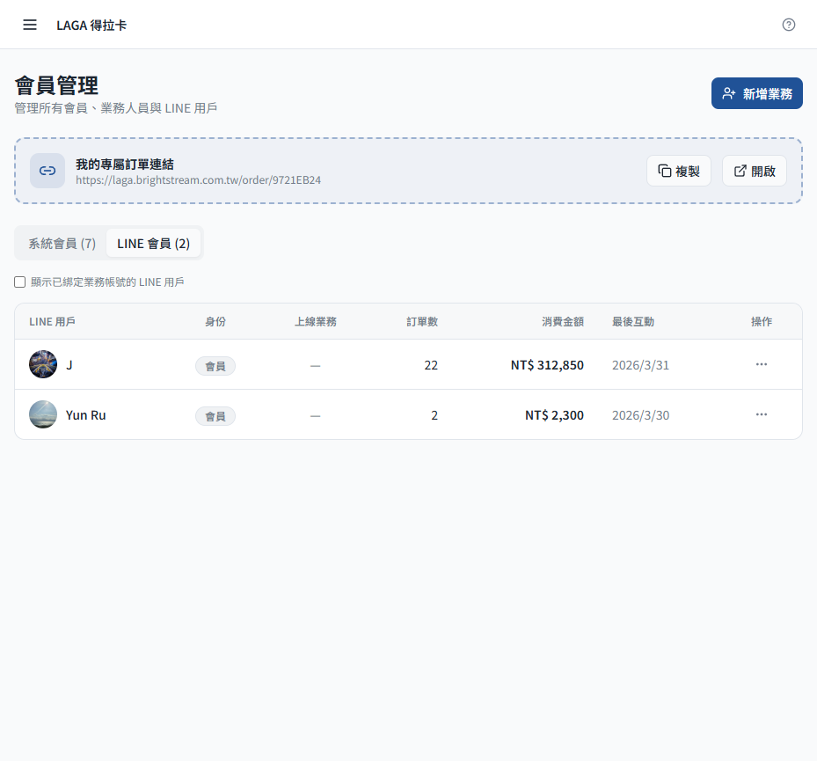Click the LINE 用戶 column header
The height and width of the screenshot is (761, 817).
[52, 322]
